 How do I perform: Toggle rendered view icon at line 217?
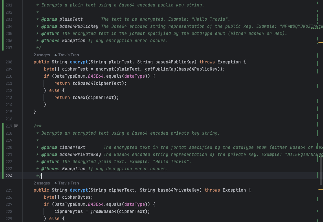(x=16, y=126)
